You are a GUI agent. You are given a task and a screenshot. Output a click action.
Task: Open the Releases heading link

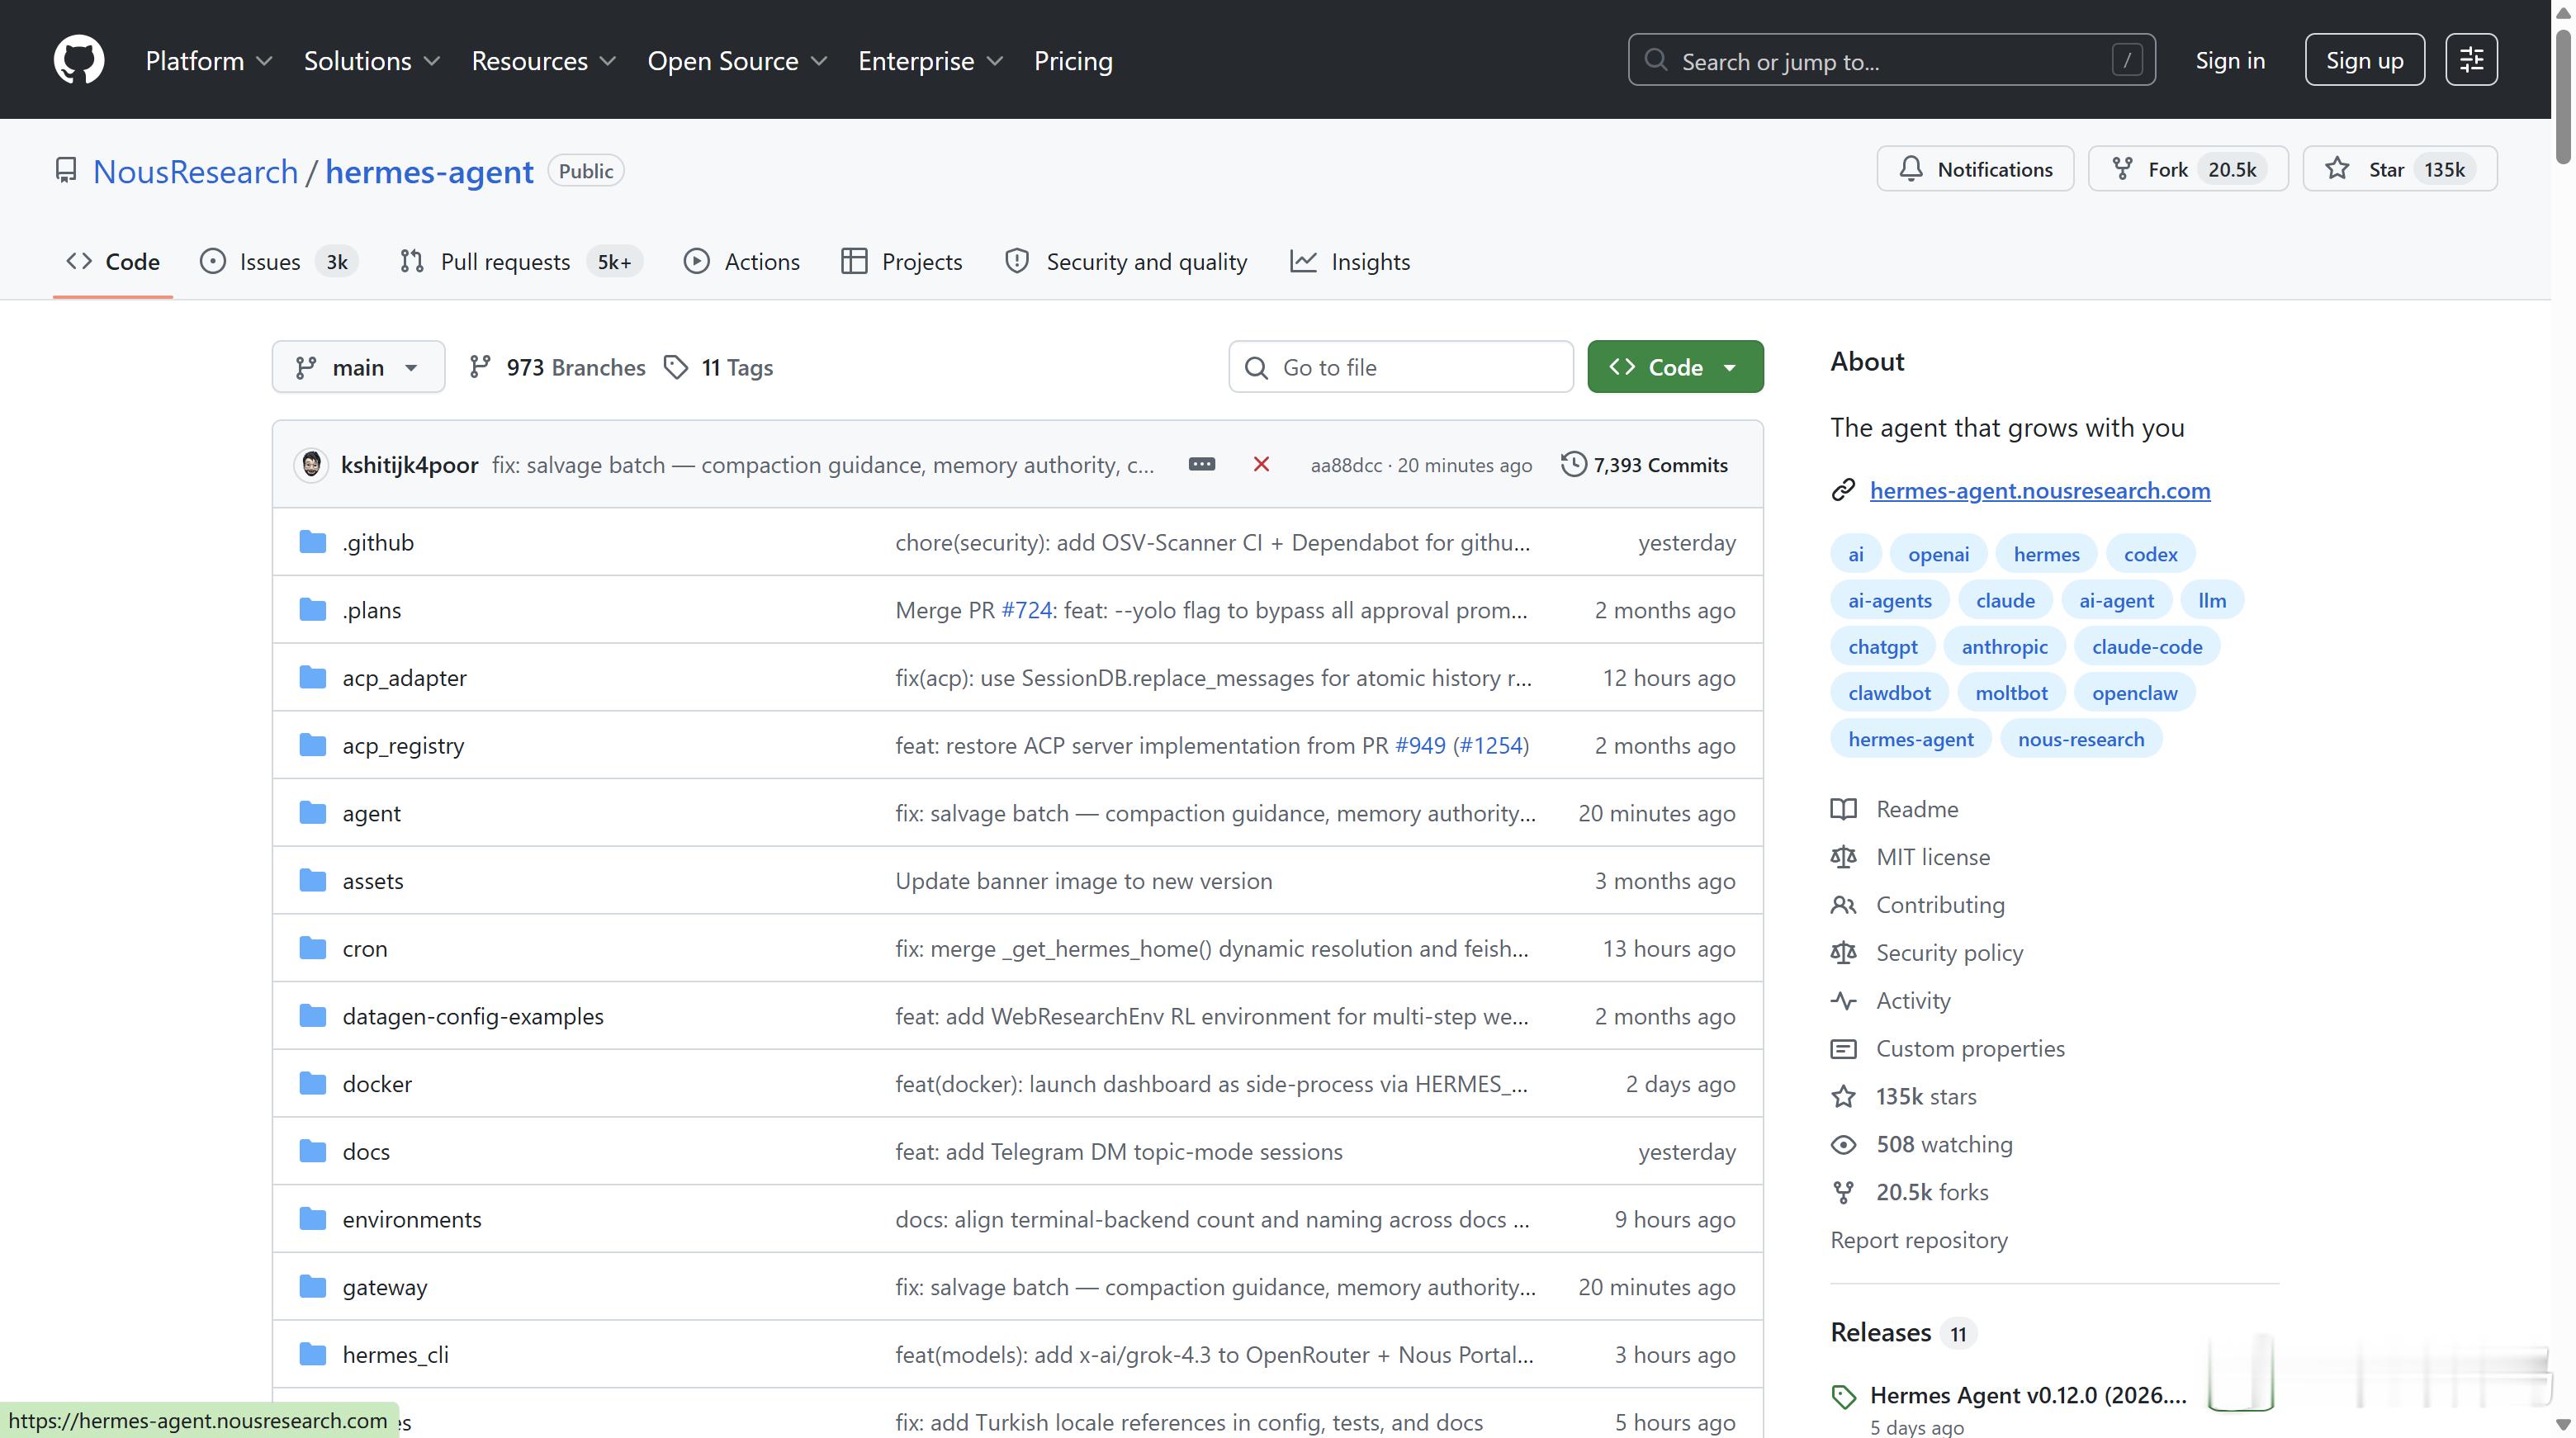pos(1881,1332)
